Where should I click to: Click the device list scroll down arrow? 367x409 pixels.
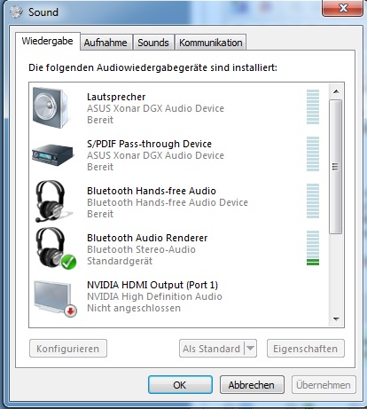[x=336, y=319]
